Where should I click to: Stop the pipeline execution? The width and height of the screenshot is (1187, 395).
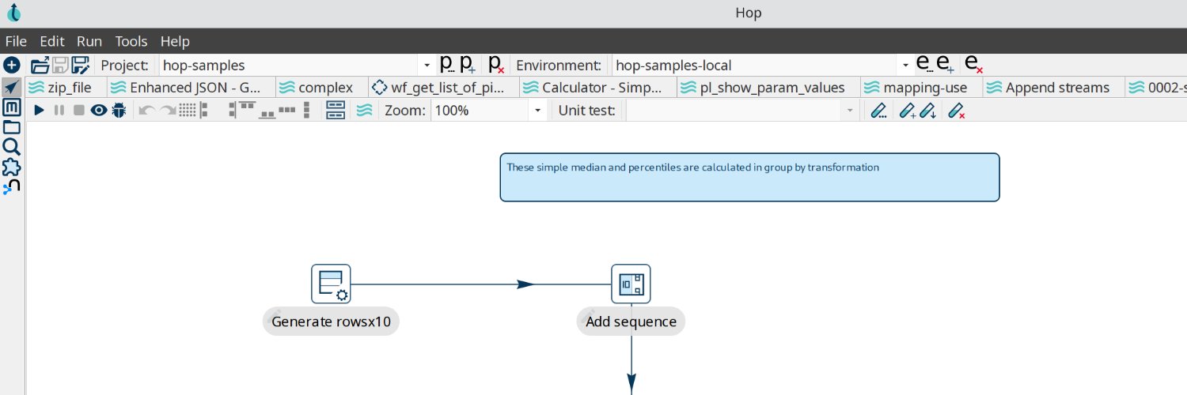(x=79, y=111)
